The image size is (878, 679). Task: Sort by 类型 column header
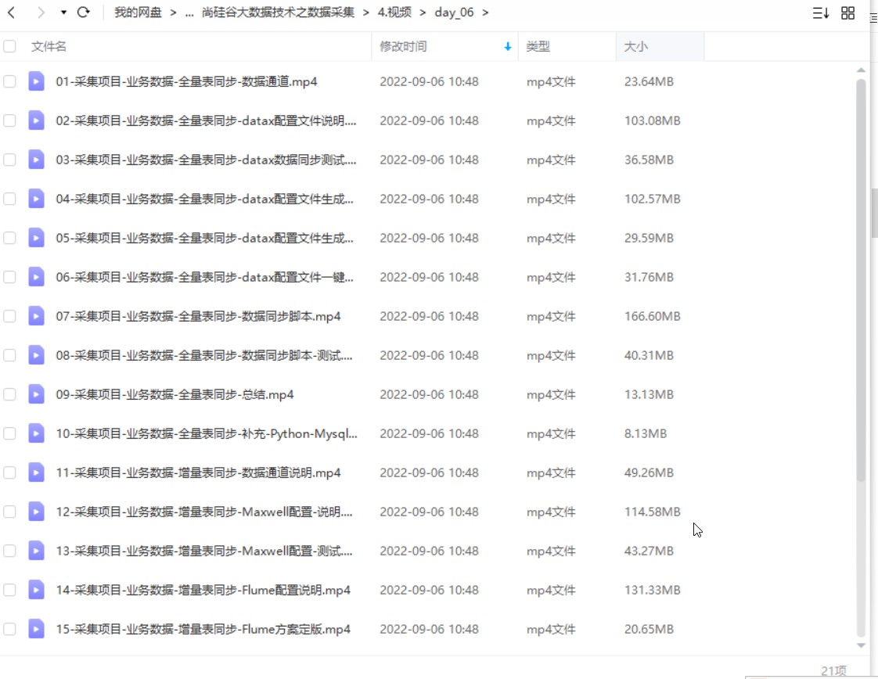pos(538,46)
